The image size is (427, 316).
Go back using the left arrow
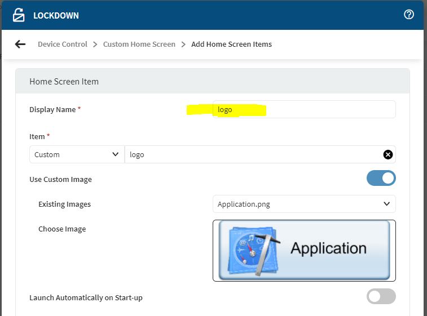[20, 44]
